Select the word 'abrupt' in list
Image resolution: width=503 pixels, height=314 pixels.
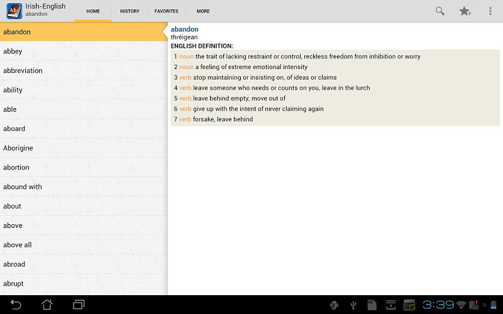pyautogui.click(x=84, y=284)
